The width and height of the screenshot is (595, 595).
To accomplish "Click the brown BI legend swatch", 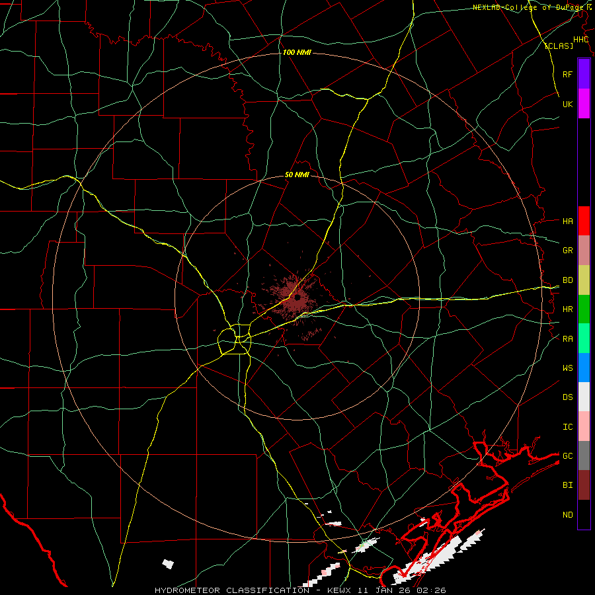I will (584, 485).
